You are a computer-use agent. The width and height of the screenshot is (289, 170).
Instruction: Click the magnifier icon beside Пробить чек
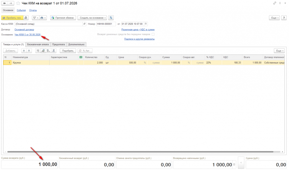26,18
